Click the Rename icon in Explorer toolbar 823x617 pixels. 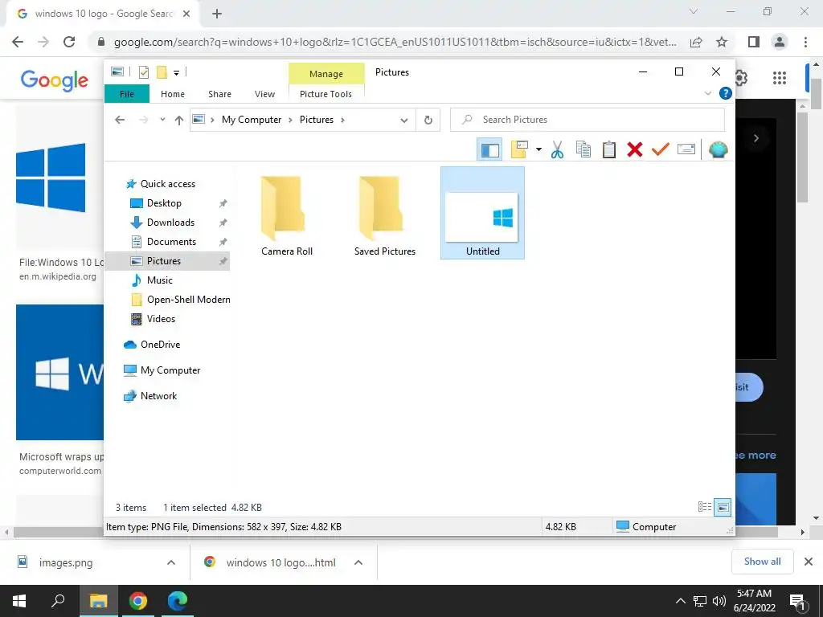pyautogui.click(x=686, y=149)
